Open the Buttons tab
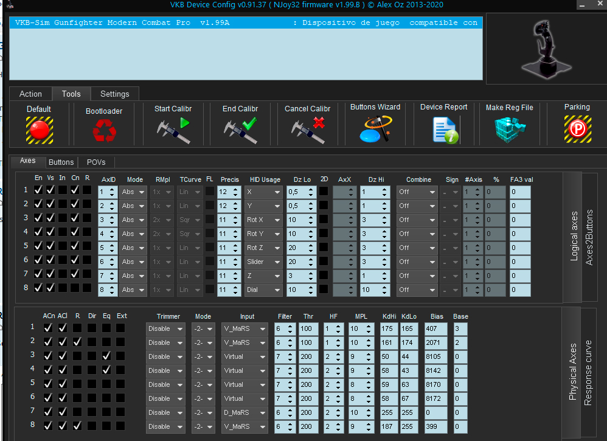Viewport: 607px width, 441px height. click(x=61, y=162)
